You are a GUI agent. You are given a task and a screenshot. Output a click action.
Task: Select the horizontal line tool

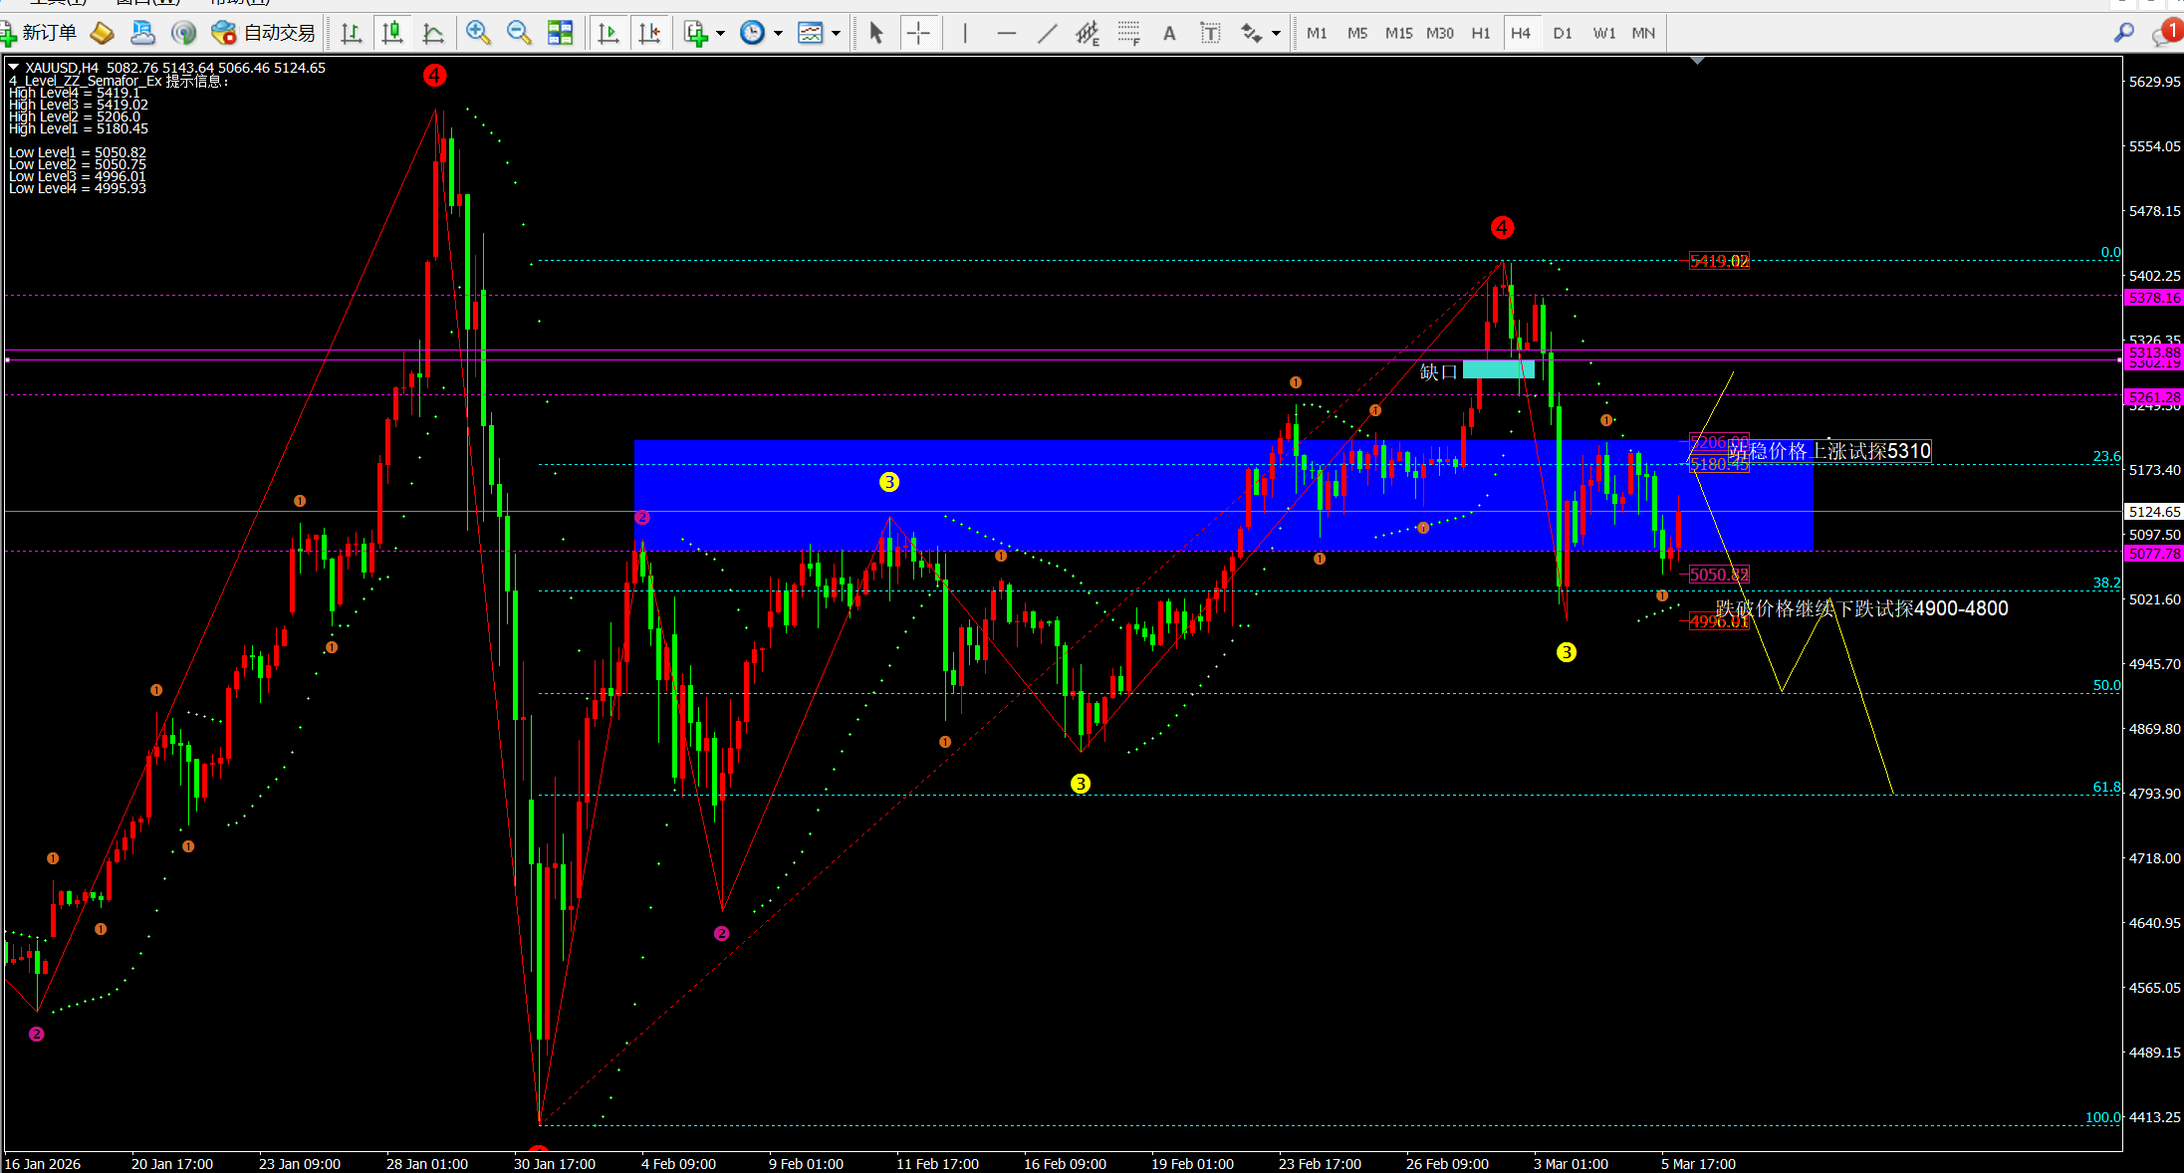pyautogui.click(x=1006, y=33)
